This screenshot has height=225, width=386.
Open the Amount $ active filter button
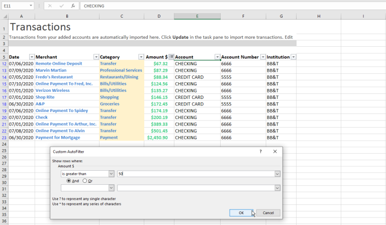[x=171, y=57]
